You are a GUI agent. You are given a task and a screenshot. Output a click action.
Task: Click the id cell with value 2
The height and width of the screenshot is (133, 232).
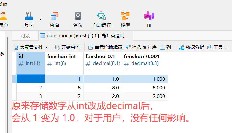[31, 88]
